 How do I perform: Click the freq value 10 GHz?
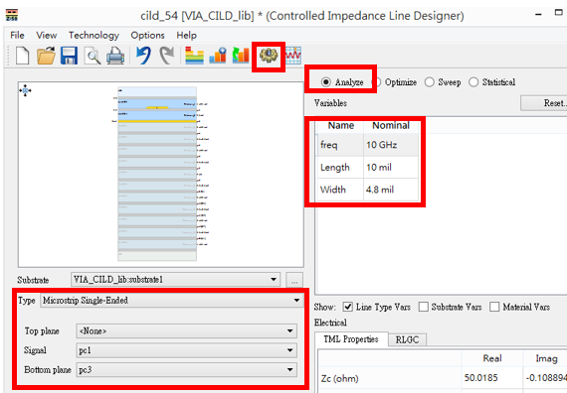pyautogui.click(x=391, y=145)
